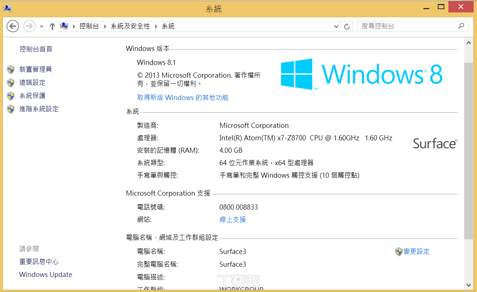Select Surface3 next to 完整電腦名稱
Viewport: 477px width, 292px height.
point(233,264)
